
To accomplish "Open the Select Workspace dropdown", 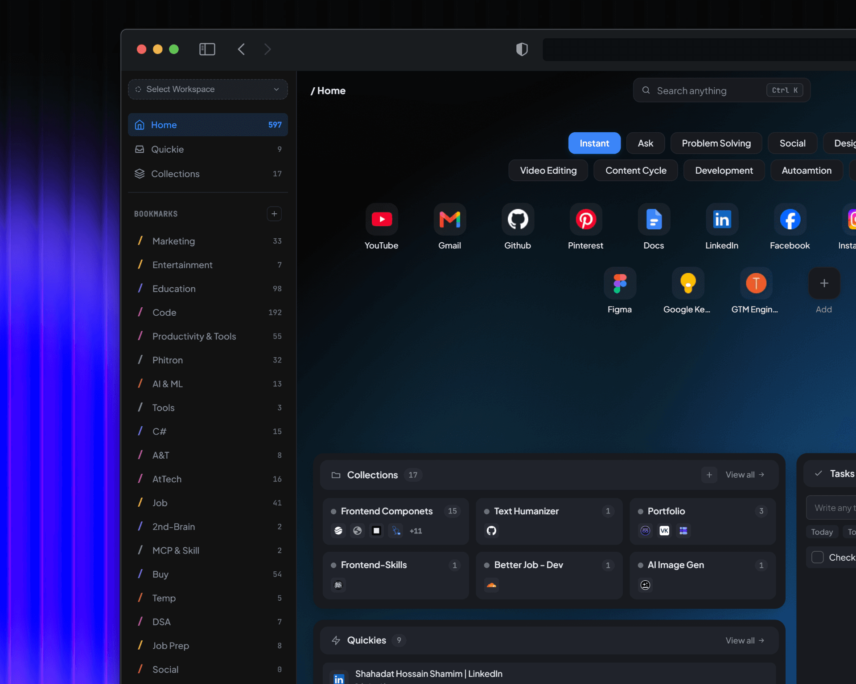I will (208, 89).
